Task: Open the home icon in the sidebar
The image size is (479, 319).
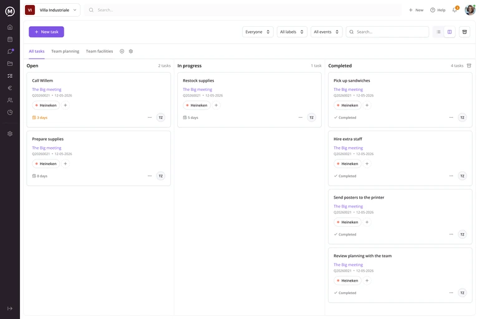Action: 10,27
